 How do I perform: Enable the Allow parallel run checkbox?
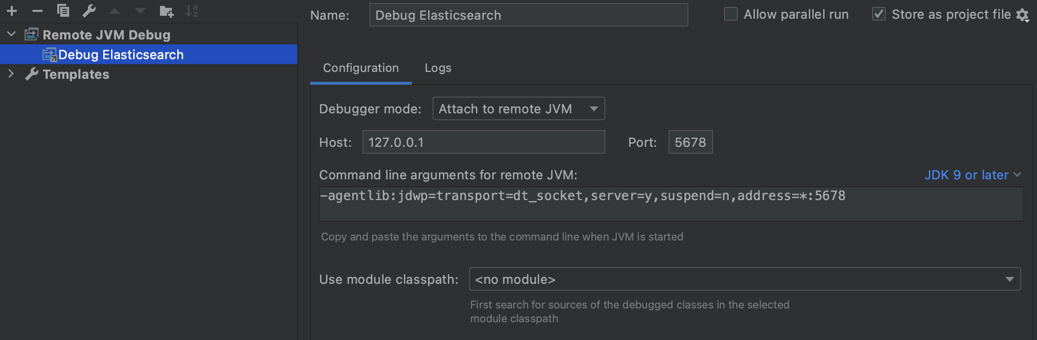[730, 14]
